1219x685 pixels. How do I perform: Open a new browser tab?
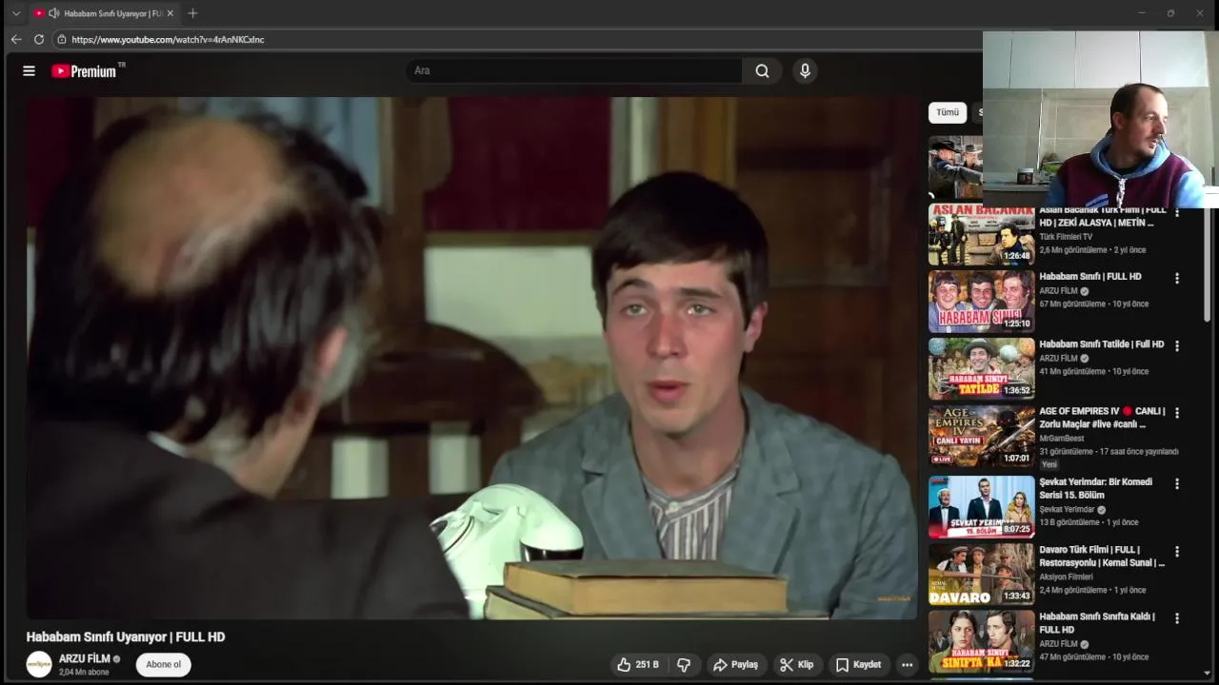click(192, 13)
